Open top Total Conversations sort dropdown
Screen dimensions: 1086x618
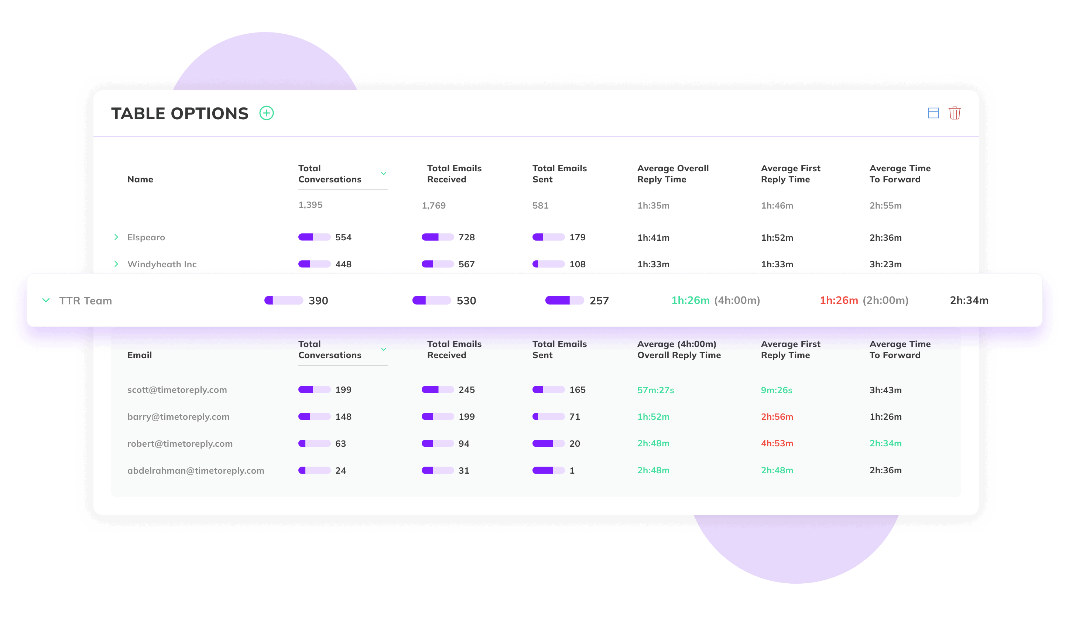click(383, 174)
